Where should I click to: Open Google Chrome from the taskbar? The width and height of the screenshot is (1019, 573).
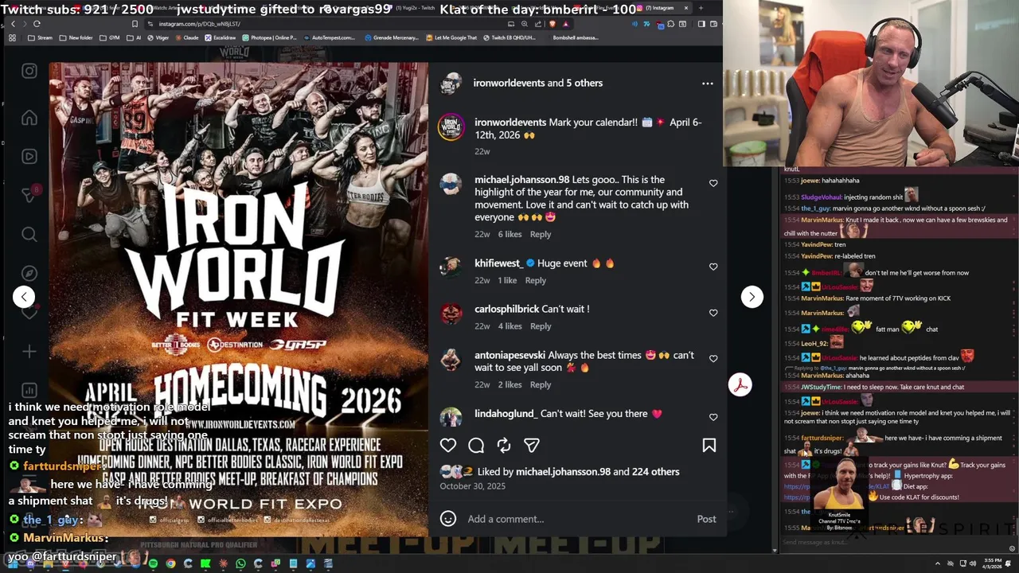pyautogui.click(x=170, y=563)
